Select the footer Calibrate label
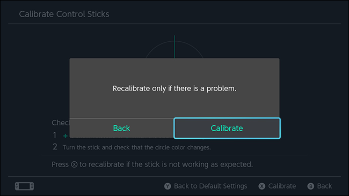The height and width of the screenshot is (196, 349). (282, 186)
